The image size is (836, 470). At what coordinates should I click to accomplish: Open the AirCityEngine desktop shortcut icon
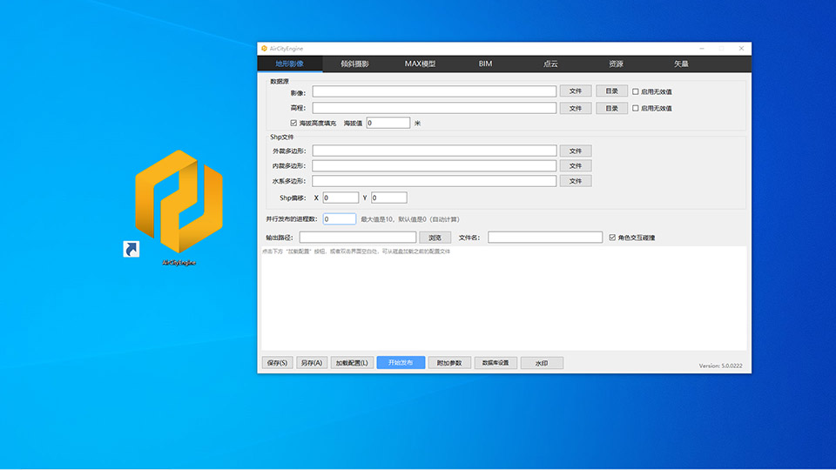point(179,207)
